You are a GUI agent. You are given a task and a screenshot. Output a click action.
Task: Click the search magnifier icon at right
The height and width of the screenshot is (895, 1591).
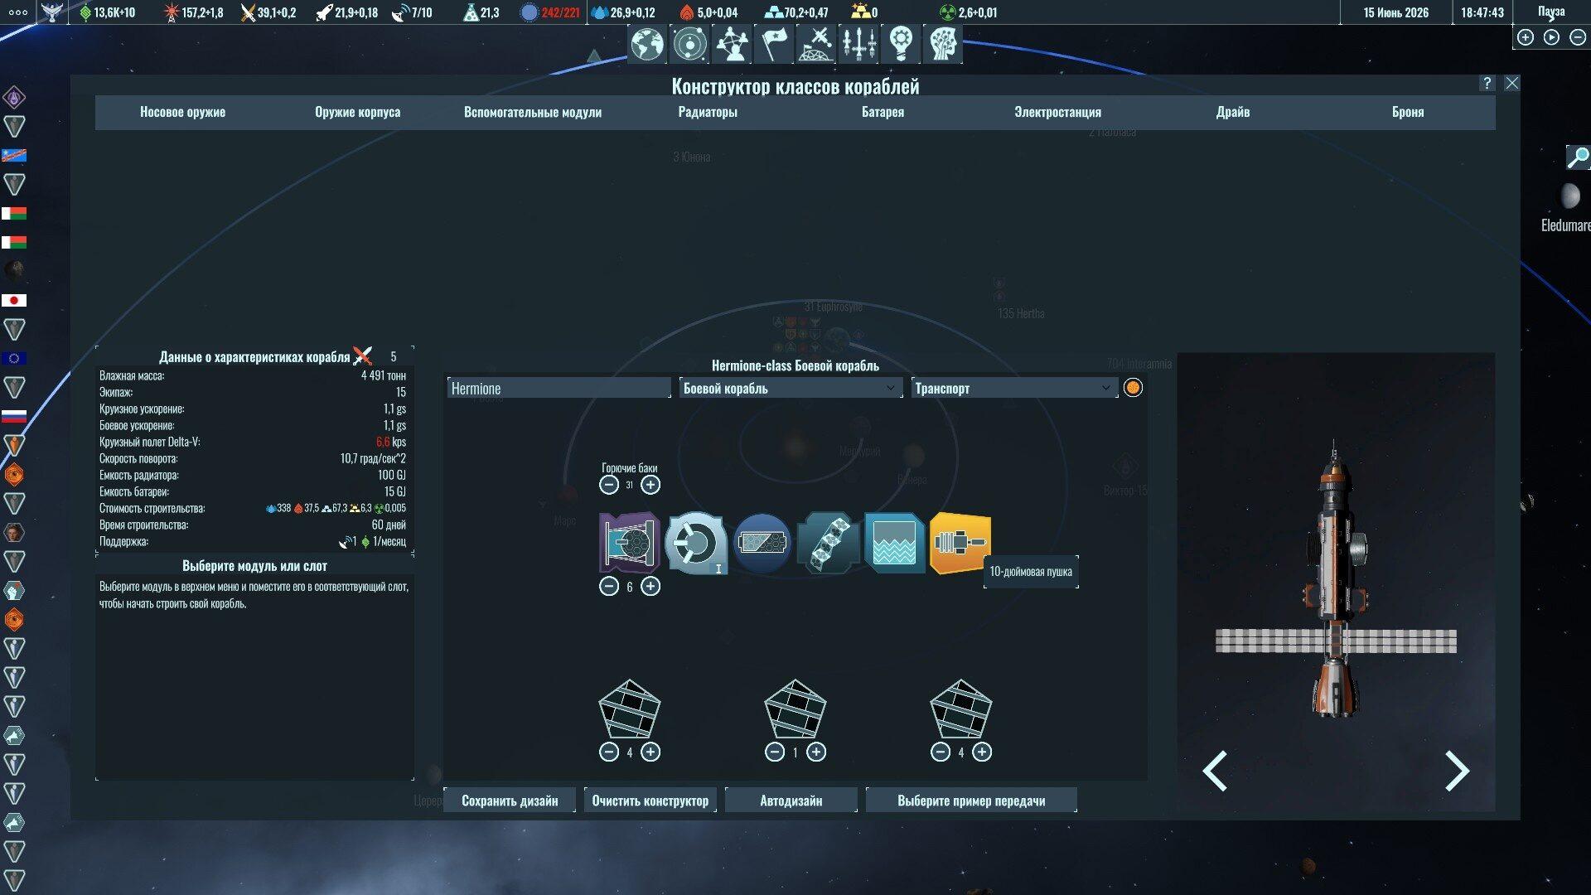pyautogui.click(x=1578, y=157)
